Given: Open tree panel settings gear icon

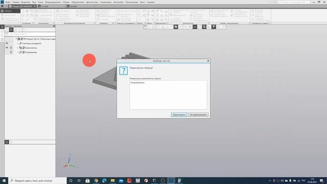Looking at the screenshot, I should [x=54, y=26].
